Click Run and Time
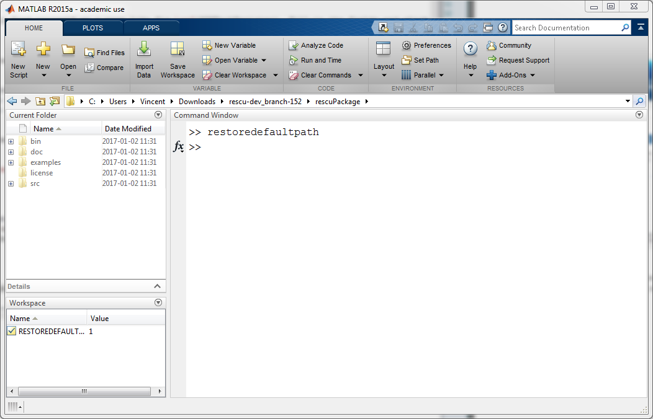653x419 pixels. pyautogui.click(x=315, y=60)
